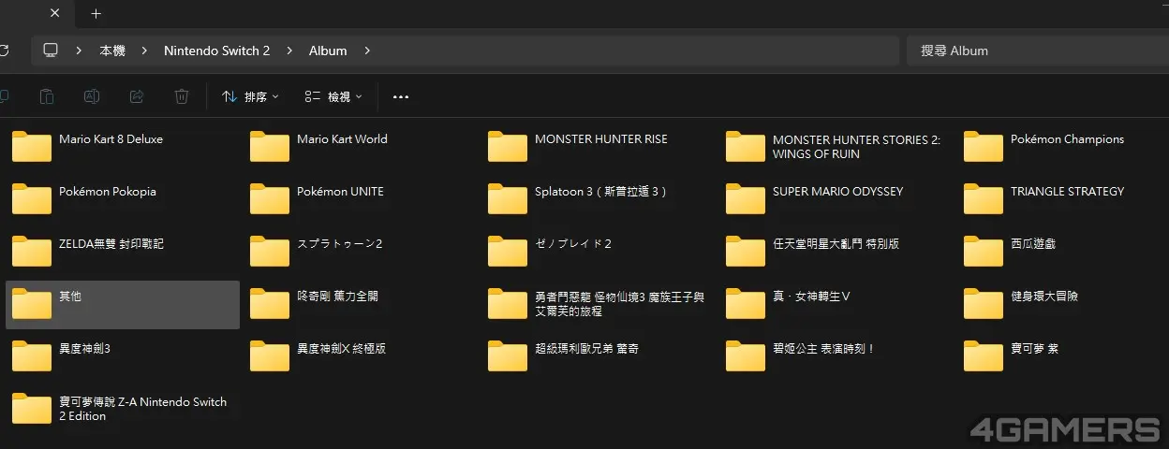Screen dimensions: 1169x449
Task: Click the Paste clipboard toolbar icon
Action: click(47, 96)
